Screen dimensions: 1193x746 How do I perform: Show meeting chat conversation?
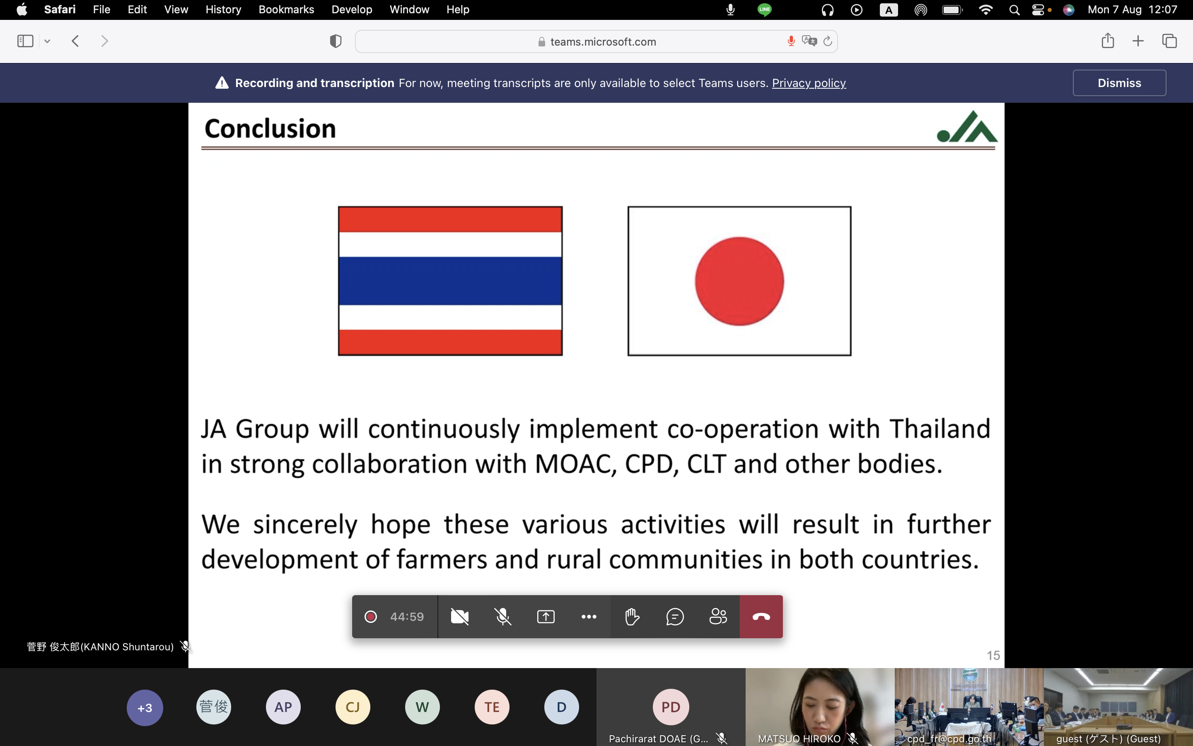(675, 616)
